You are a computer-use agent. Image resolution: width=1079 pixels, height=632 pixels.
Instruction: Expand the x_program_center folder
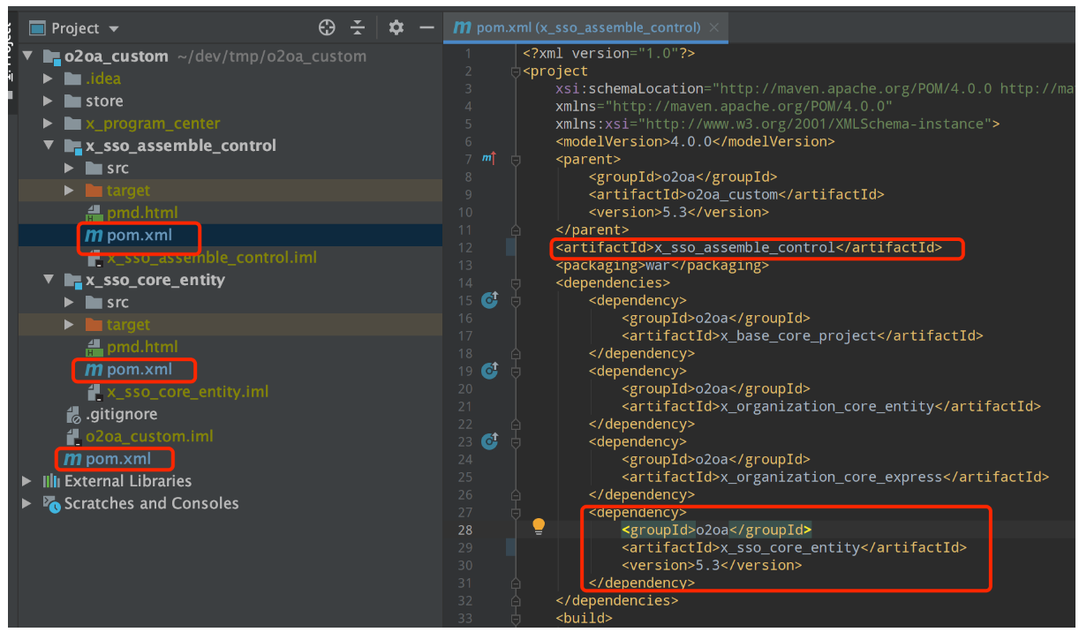pos(49,124)
